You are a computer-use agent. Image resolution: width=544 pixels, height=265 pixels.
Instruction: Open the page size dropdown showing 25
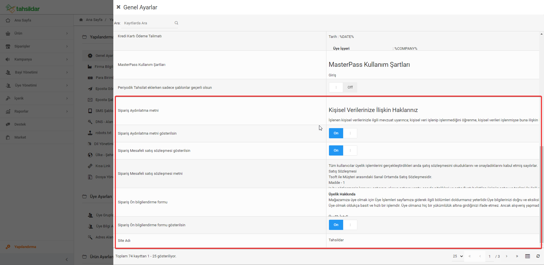pos(458,256)
